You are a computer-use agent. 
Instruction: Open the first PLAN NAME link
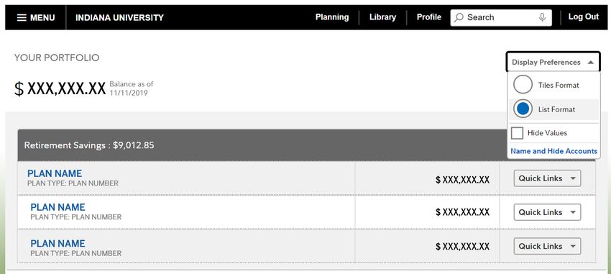tap(55, 173)
